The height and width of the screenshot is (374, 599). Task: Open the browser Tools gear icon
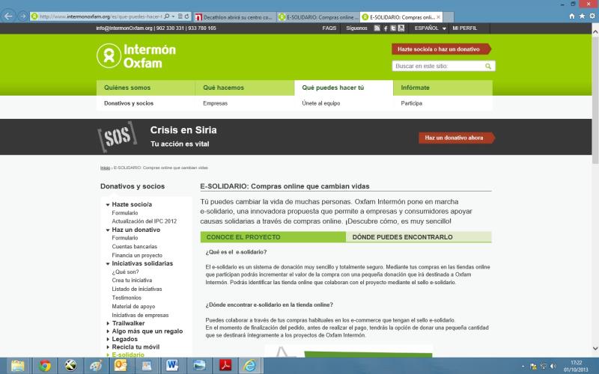coord(592,16)
